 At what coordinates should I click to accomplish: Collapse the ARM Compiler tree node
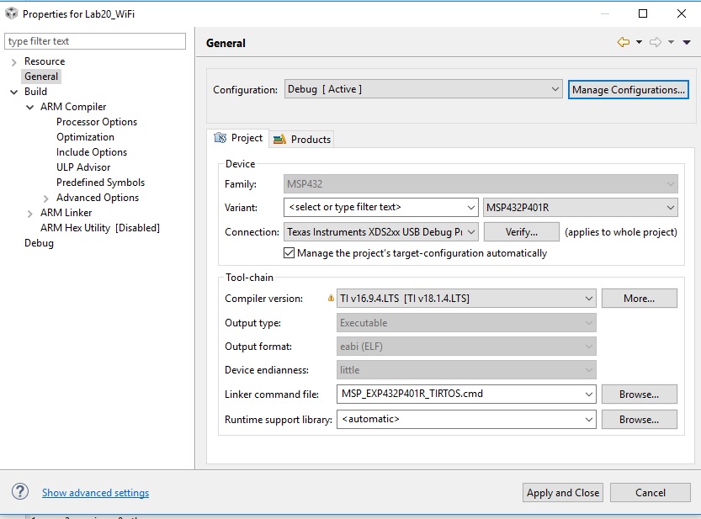(30, 107)
